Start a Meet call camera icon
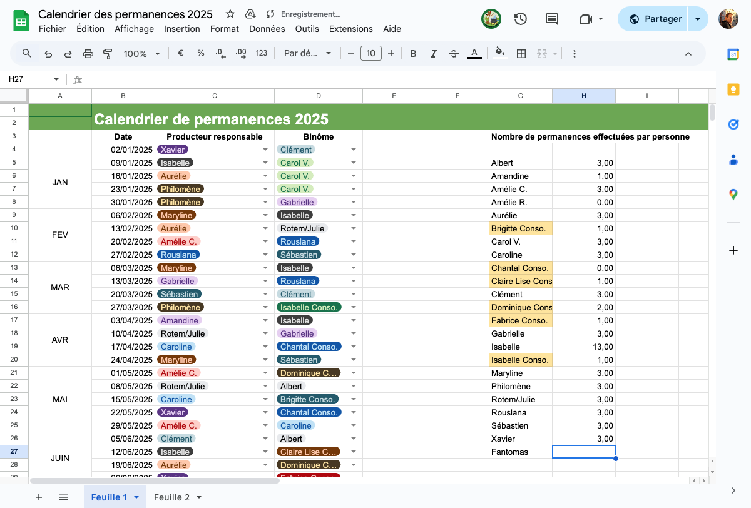The image size is (751, 508). [586, 19]
